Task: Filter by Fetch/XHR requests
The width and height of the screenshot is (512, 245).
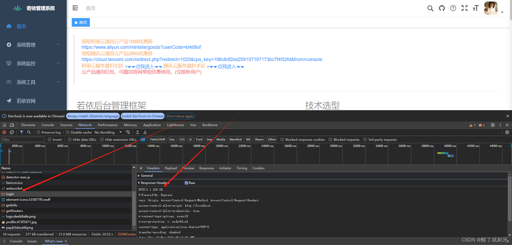Action: pyautogui.click(x=158, y=139)
